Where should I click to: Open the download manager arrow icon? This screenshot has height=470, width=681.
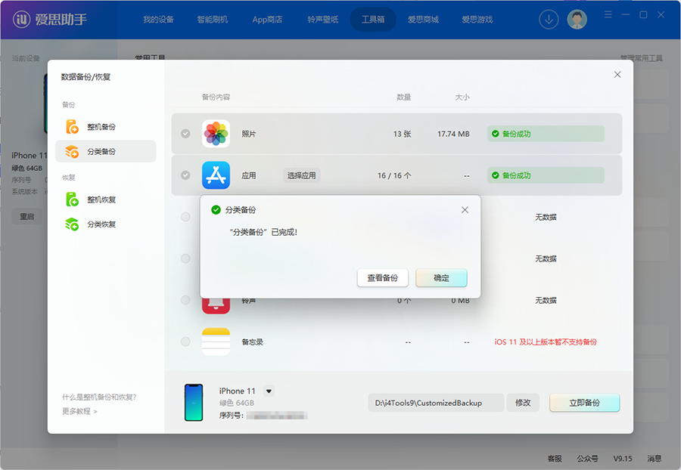[549, 20]
